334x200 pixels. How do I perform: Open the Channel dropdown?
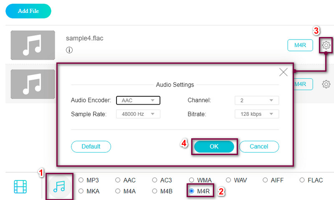(x=257, y=100)
